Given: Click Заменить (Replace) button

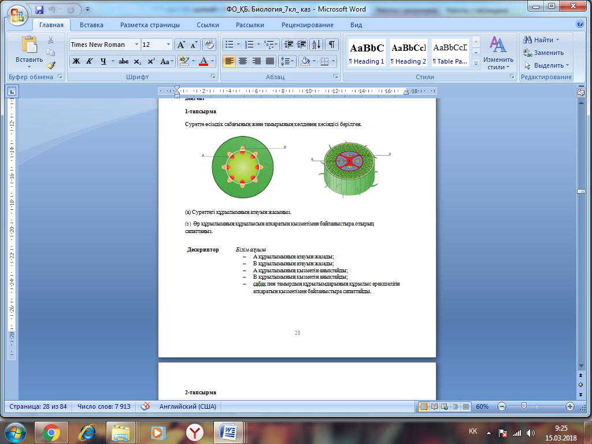Looking at the screenshot, I should click(x=543, y=53).
